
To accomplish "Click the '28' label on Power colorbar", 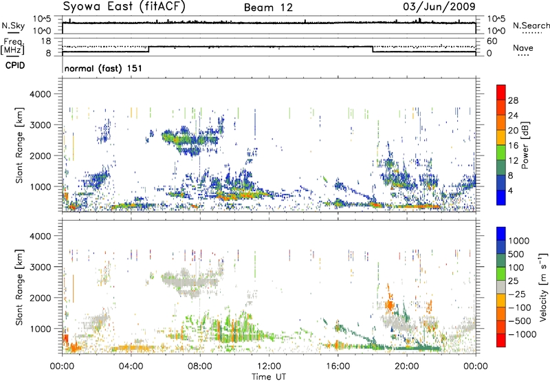I will click(x=513, y=100).
